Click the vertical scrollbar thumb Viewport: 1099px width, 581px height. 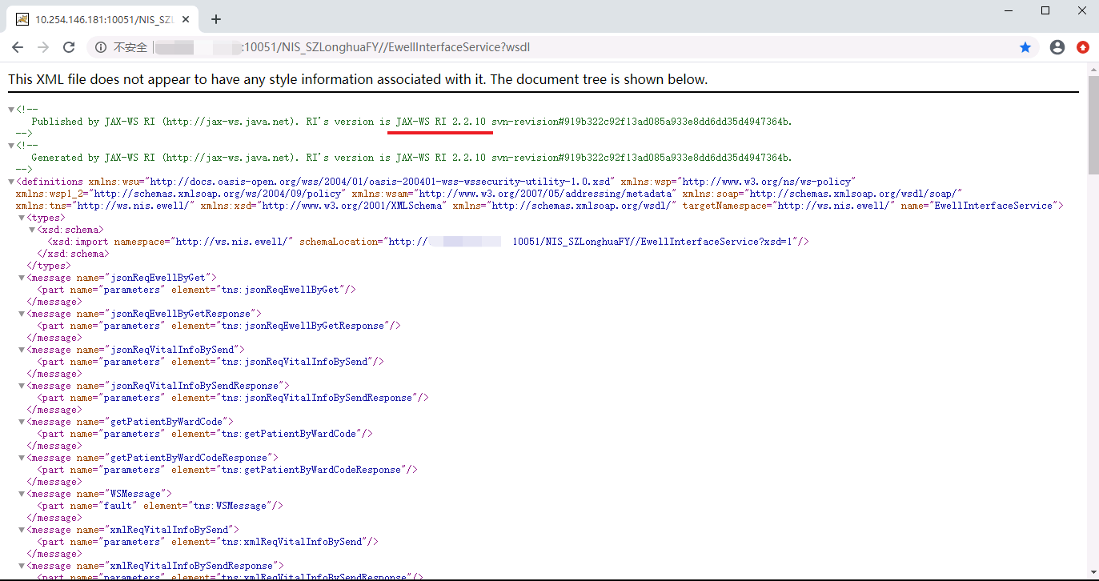coord(1093,125)
